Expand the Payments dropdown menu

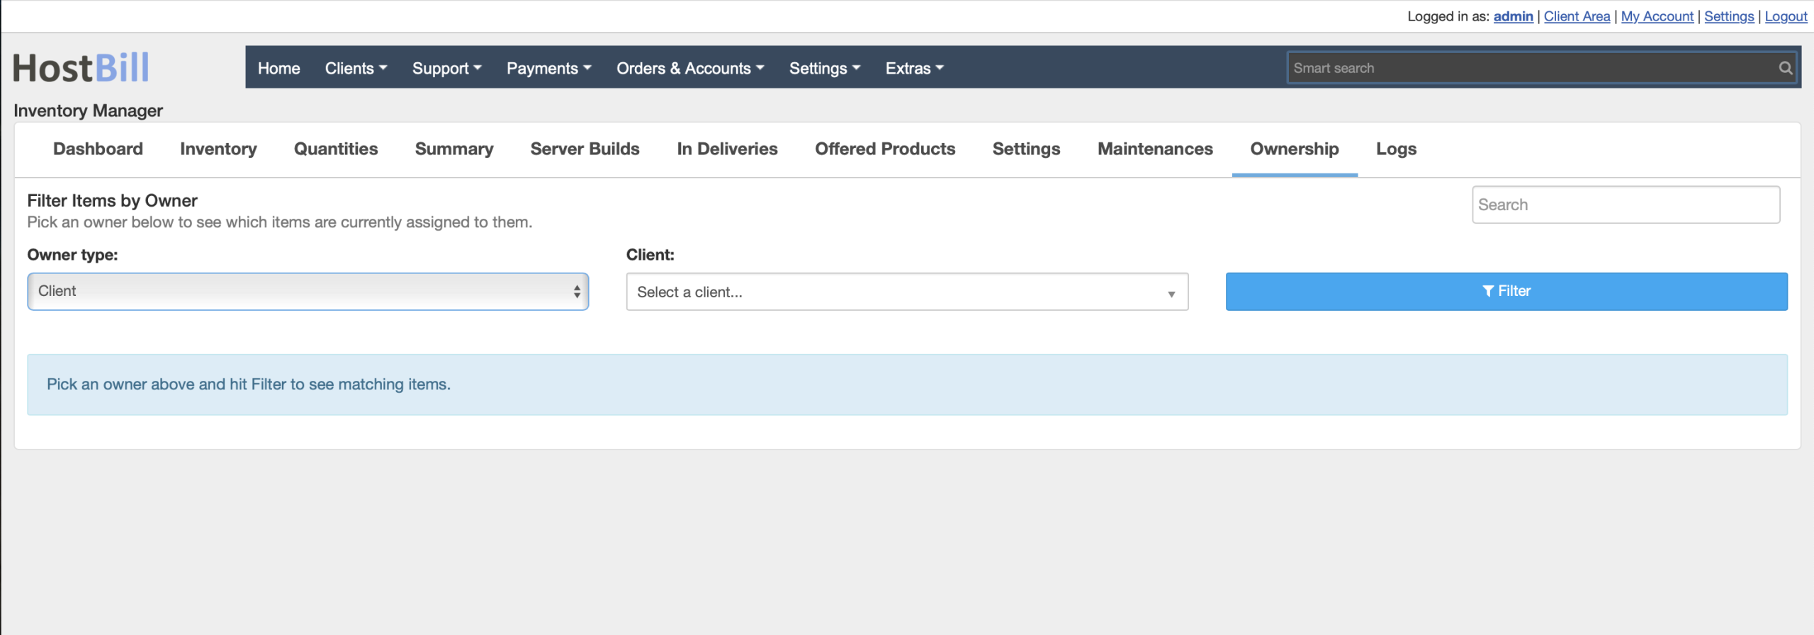(x=548, y=68)
